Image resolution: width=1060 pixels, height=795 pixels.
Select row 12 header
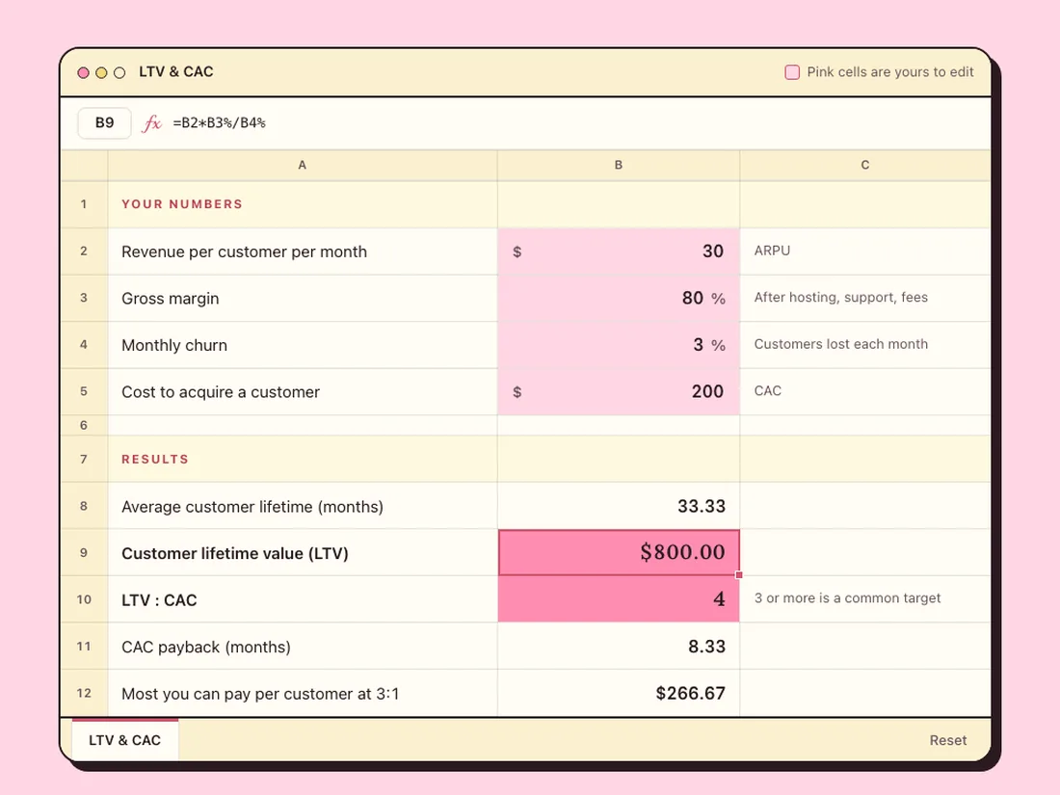click(84, 693)
